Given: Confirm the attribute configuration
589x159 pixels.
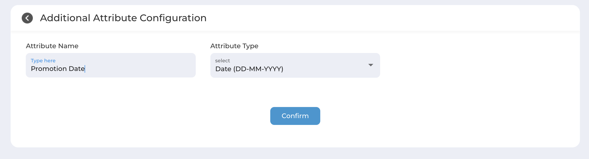Looking at the screenshot, I should pos(295,116).
